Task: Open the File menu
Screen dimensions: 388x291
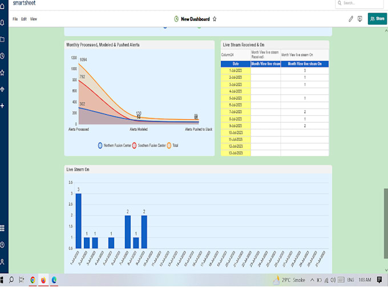Action: [15, 19]
